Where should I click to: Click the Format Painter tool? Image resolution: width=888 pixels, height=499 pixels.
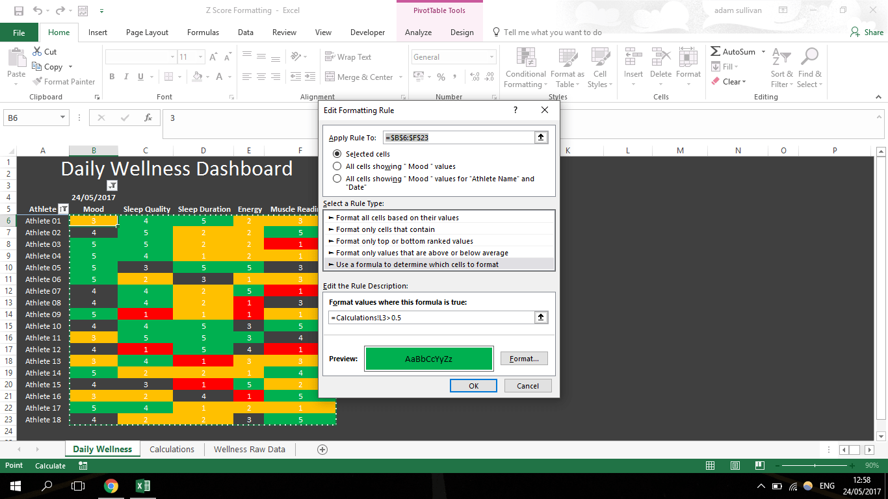[x=64, y=82]
